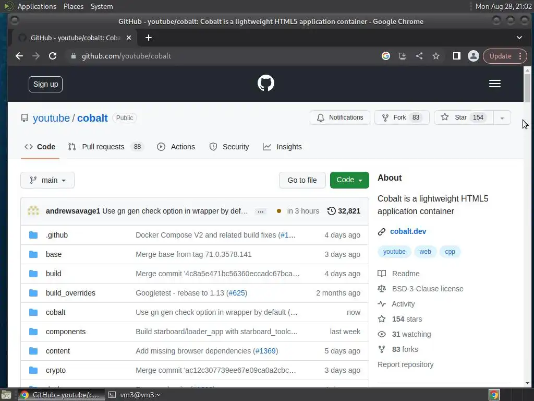Click the Chrome Update button
Viewport: 534px width, 401px height.
point(500,56)
